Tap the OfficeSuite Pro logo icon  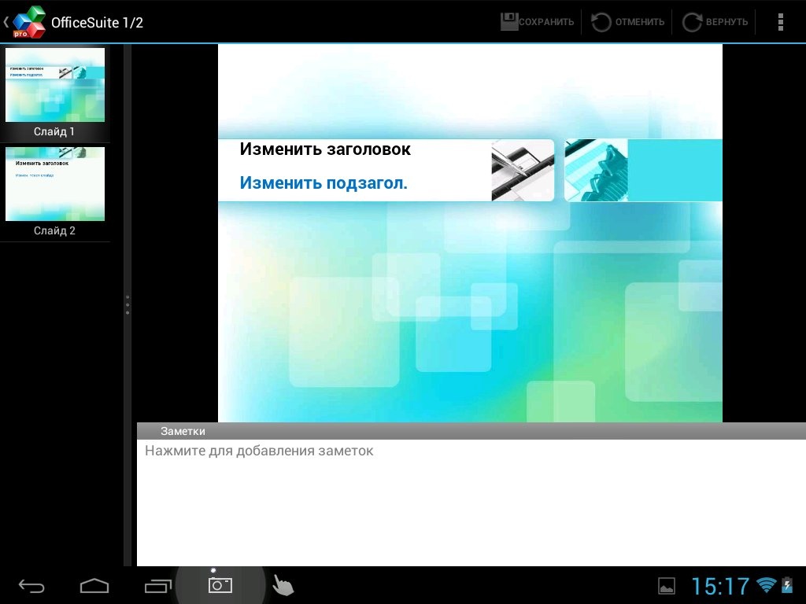pos(29,21)
